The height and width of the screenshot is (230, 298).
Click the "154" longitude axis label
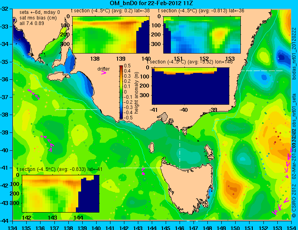[x=291, y=228]
